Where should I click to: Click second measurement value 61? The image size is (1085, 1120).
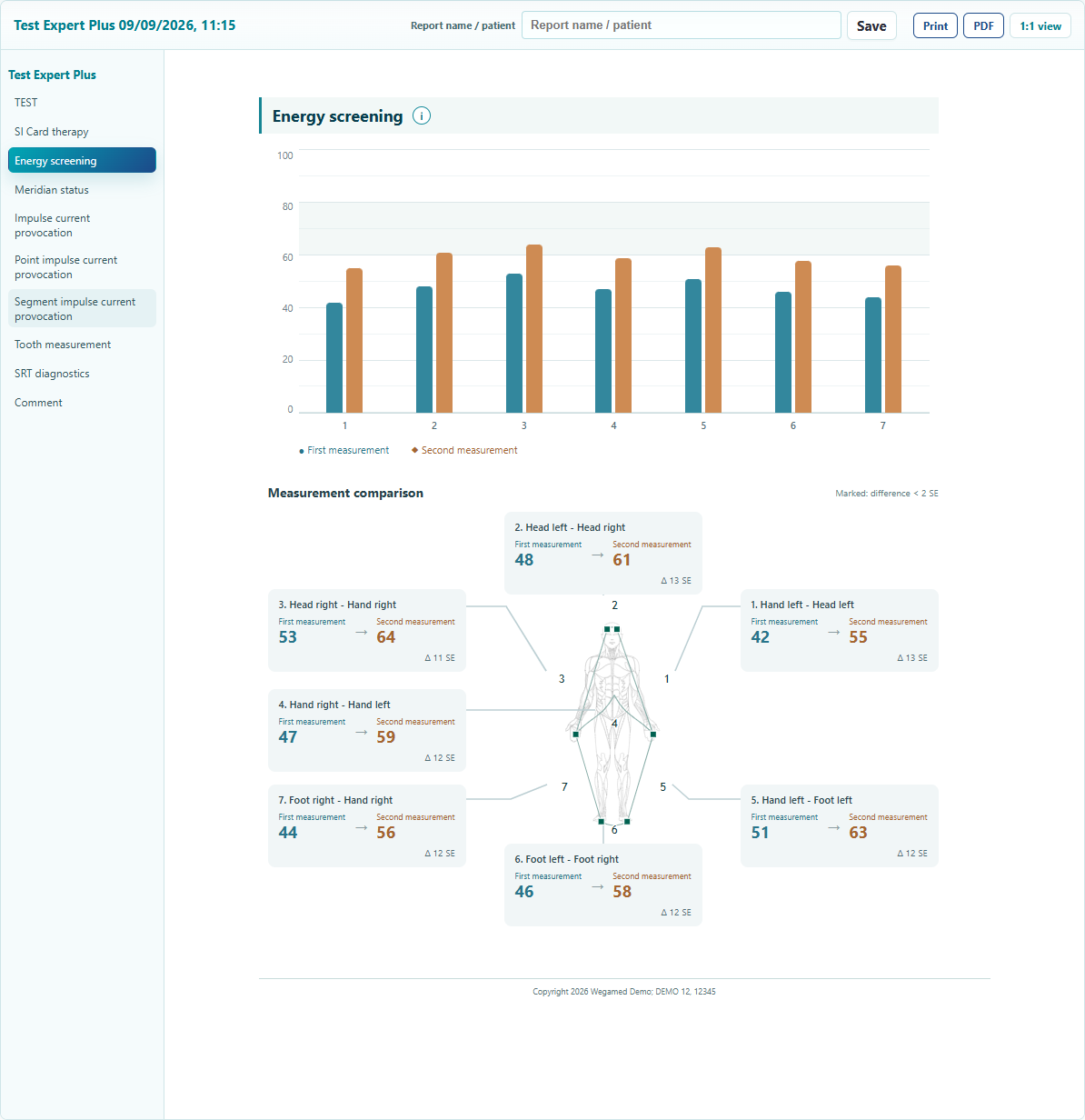point(622,560)
